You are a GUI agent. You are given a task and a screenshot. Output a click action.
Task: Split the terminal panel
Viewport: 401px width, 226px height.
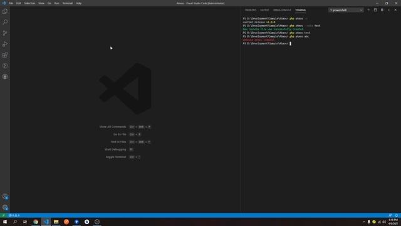[x=375, y=10]
